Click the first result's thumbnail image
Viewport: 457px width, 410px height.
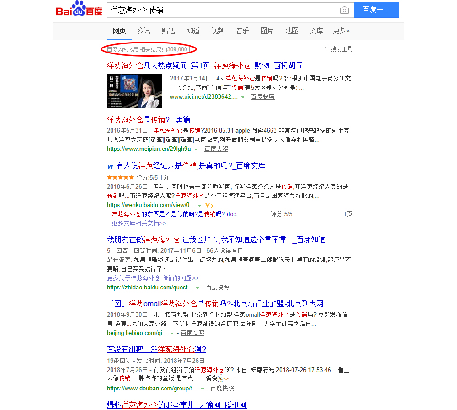tap(134, 91)
